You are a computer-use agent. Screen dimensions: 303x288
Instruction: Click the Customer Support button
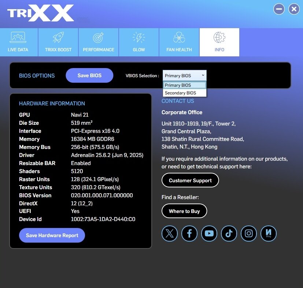click(x=190, y=180)
